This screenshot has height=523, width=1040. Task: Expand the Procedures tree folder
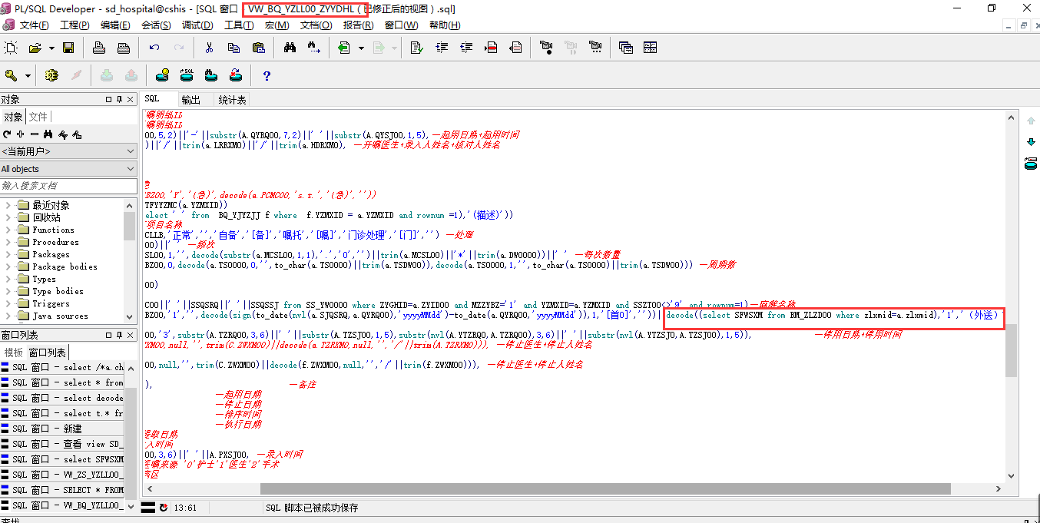[9, 242]
